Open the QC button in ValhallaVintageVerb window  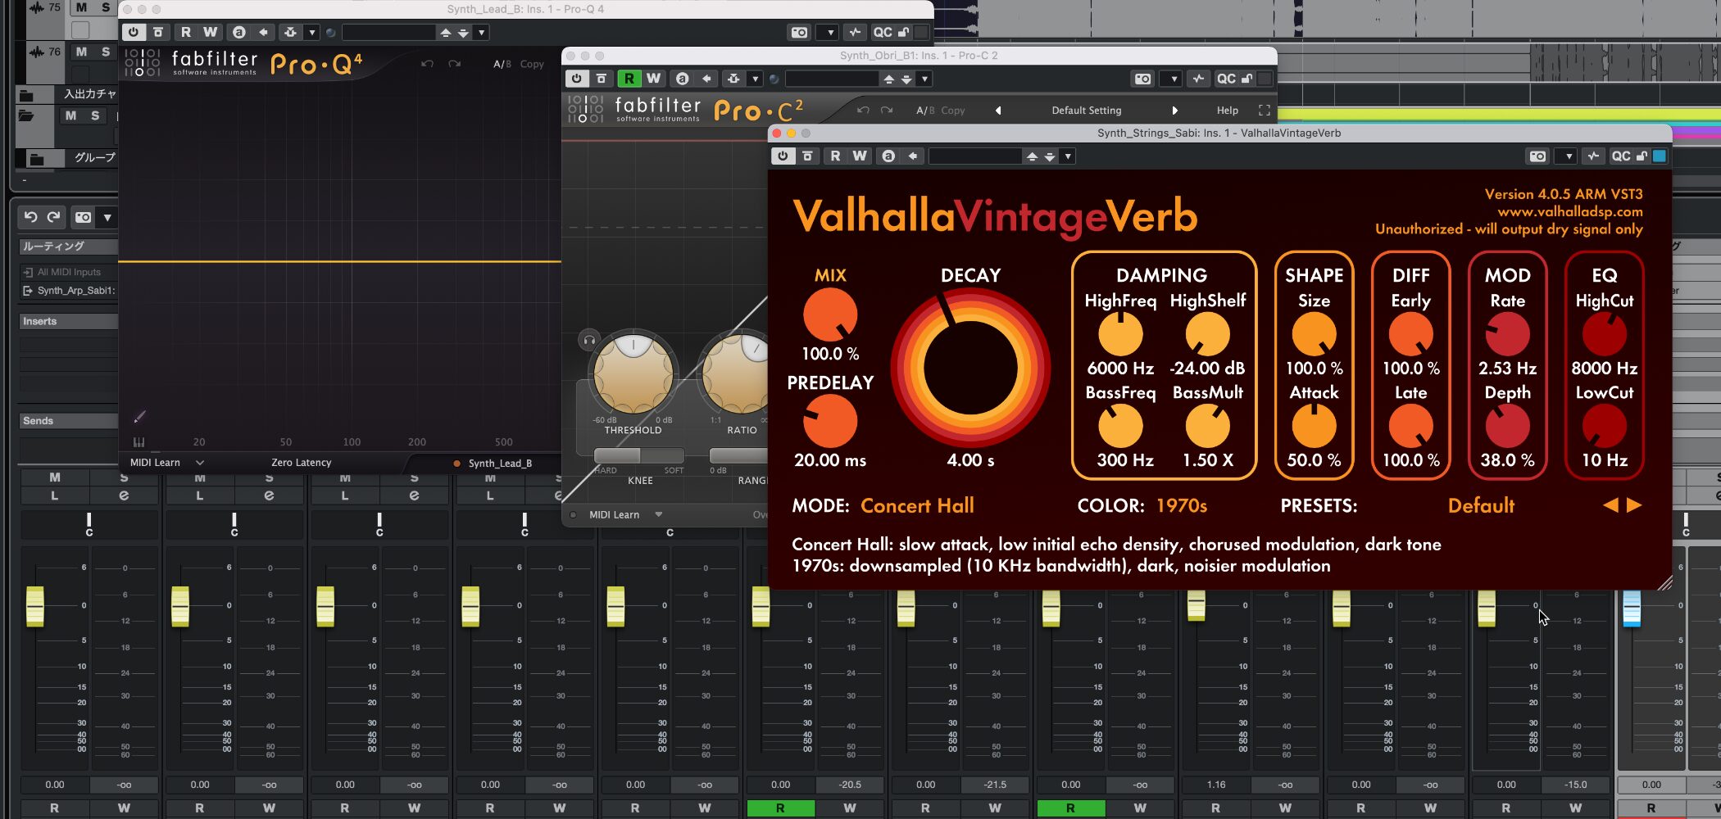pos(1620,156)
